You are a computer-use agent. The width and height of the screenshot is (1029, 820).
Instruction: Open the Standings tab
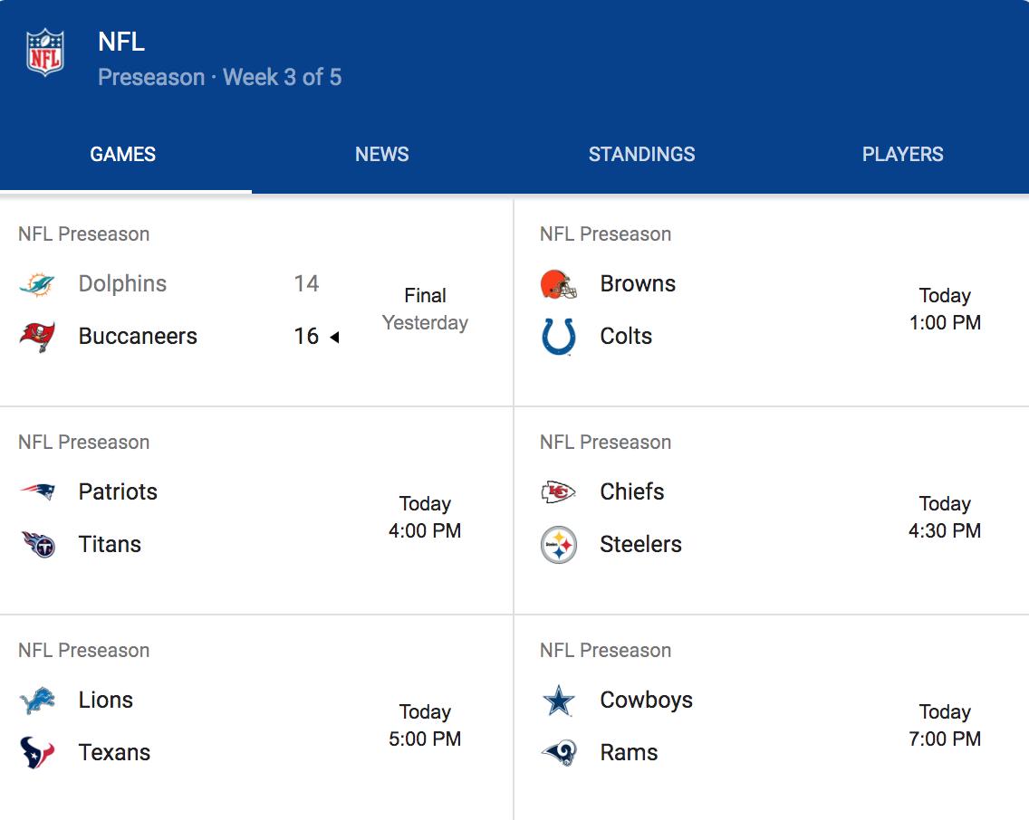click(641, 154)
